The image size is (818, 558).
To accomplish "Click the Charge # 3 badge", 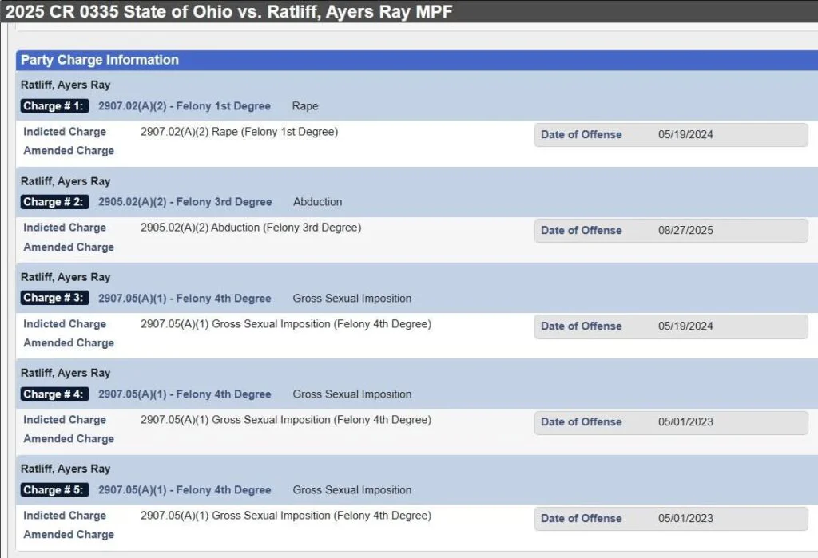I will click(55, 298).
